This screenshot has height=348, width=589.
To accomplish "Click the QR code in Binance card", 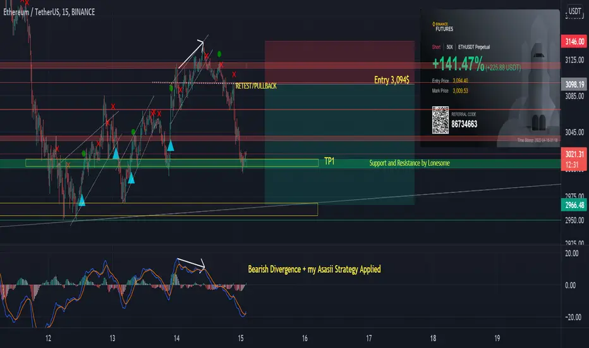I will tap(440, 120).
